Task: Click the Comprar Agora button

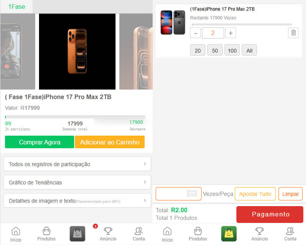Action: [x=40, y=142]
